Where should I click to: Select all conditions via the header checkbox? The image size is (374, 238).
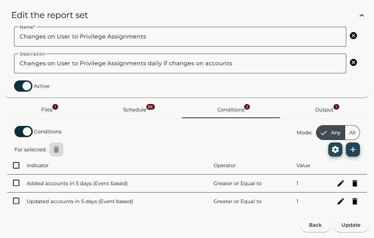[16, 165]
